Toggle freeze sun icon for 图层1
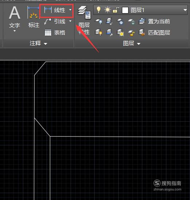The width and height of the screenshot is (190, 200). coord(107,10)
